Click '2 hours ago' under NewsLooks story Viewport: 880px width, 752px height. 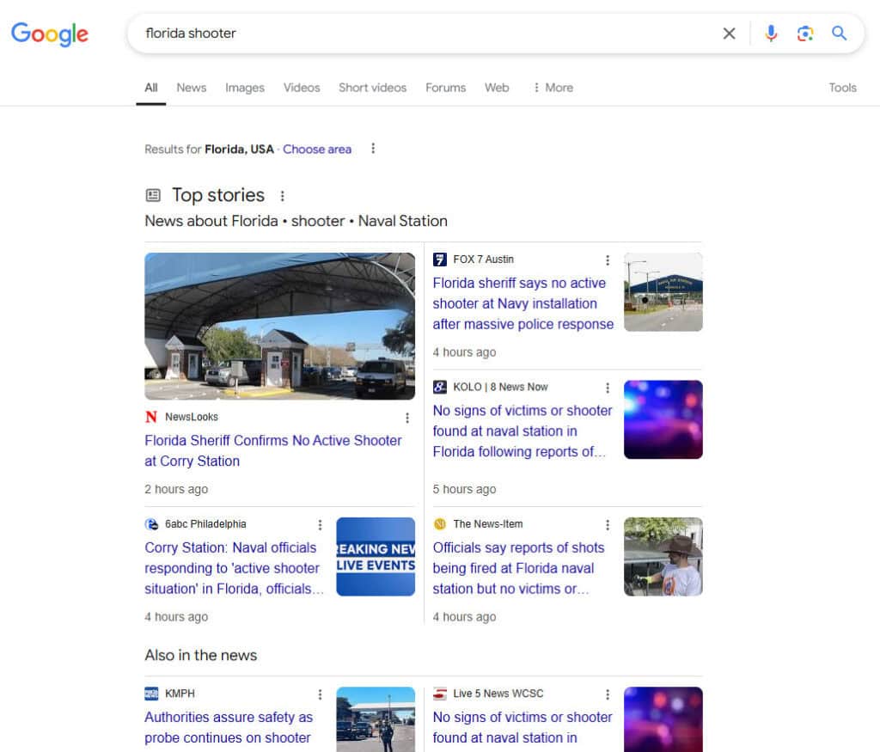click(176, 489)
